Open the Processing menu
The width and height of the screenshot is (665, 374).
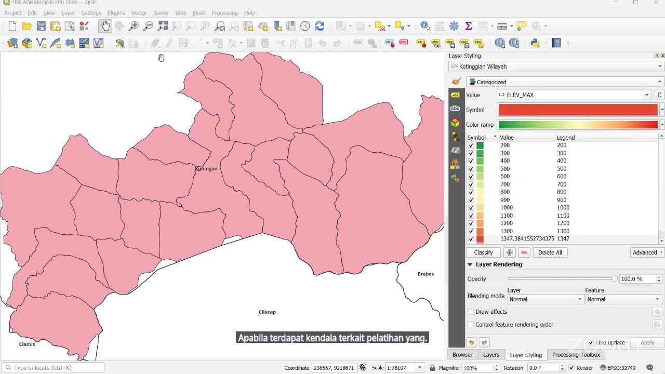coord(224,13)
